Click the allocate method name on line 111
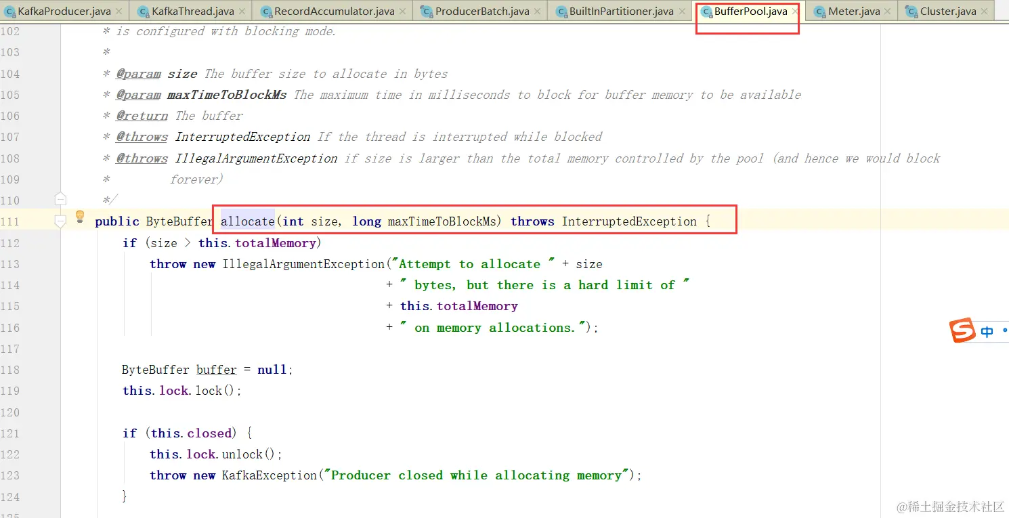 [247, 221]
